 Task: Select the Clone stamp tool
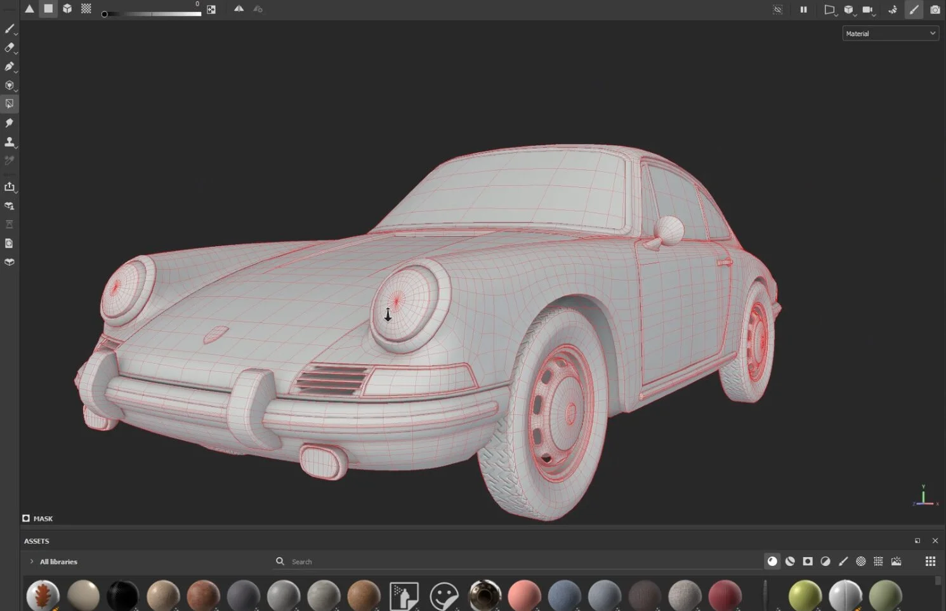pos(10,142)
